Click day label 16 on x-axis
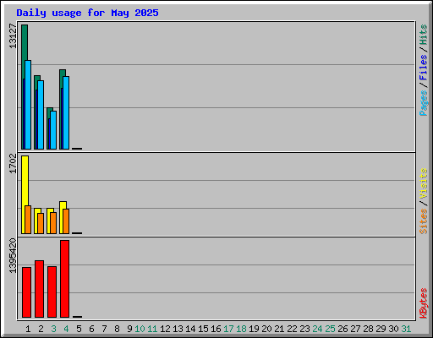The height and width of the screenshot is (338, 433). (x=216, y=329)
